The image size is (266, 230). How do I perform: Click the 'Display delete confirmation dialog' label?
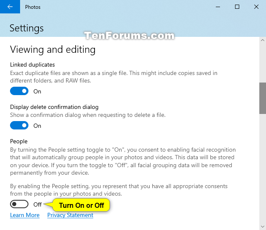point(54,107)
